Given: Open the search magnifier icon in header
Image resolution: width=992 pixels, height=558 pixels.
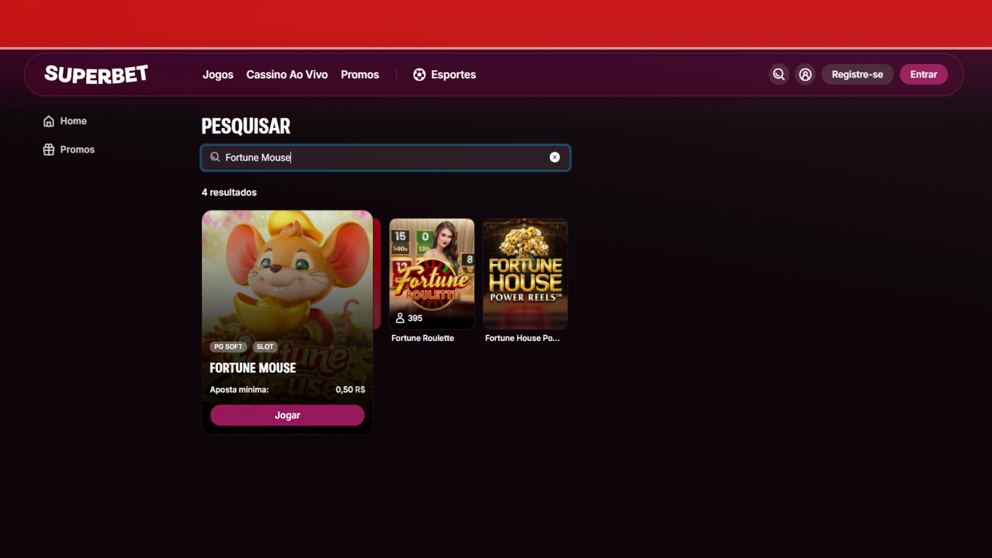Looking at the screenshot, I should coord(779,74).
